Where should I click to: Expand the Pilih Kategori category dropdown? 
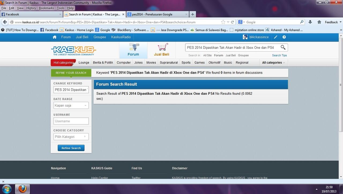[71, 137]
